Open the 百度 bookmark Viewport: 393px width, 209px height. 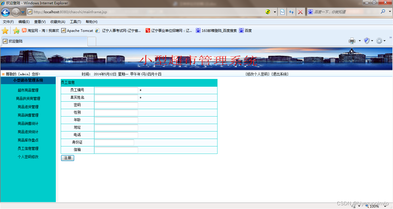click(245, 30)
